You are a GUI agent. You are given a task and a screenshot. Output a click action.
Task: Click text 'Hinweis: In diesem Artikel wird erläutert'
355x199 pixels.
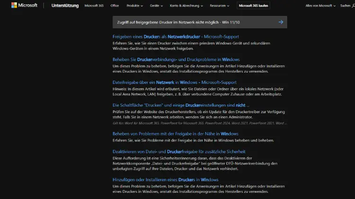point(198,91)
